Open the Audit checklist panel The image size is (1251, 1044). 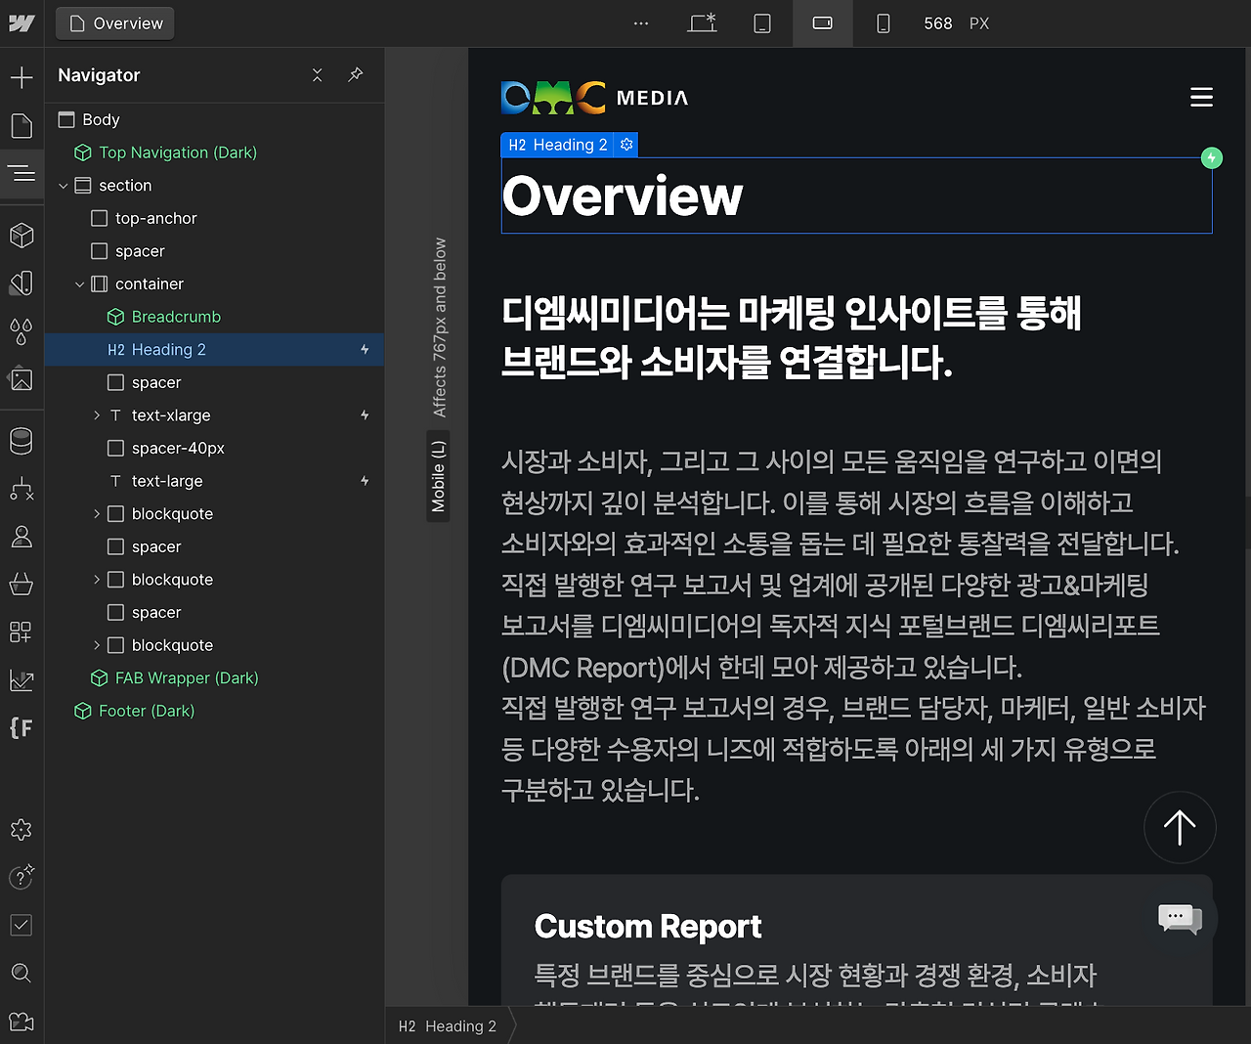pyautogui.click(x=22, y=925)
